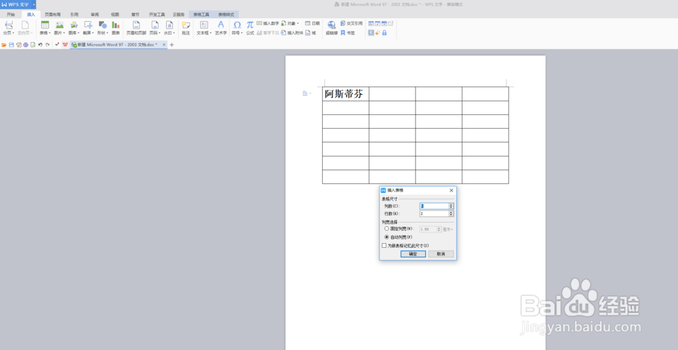Click the 图片 insert picture icon
This screenshot has width=678, height=350.
(60, 25)
